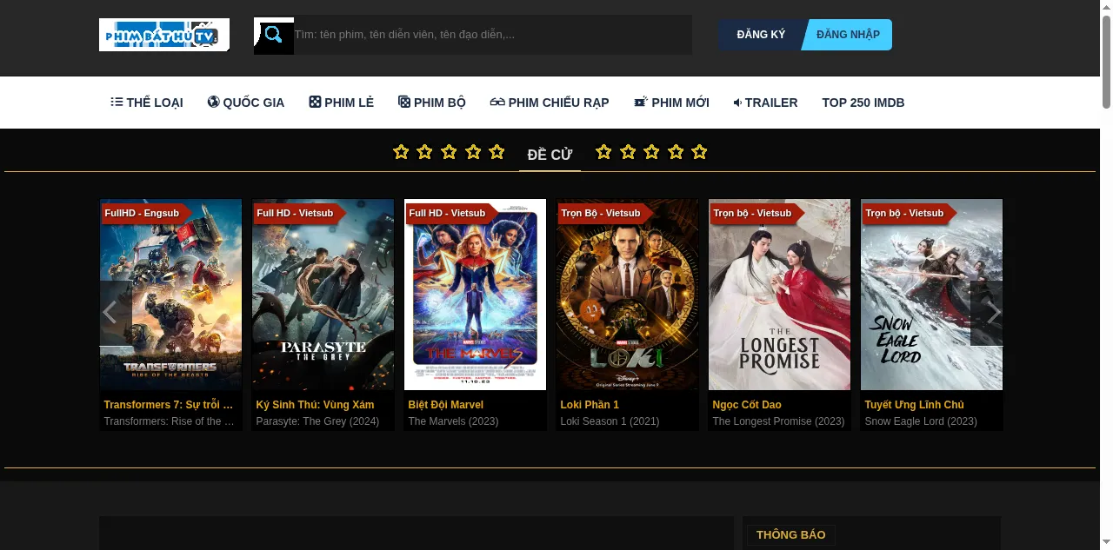Focus the movie search input field
Screen dimensions: 1113x550
tap(492, 35)
